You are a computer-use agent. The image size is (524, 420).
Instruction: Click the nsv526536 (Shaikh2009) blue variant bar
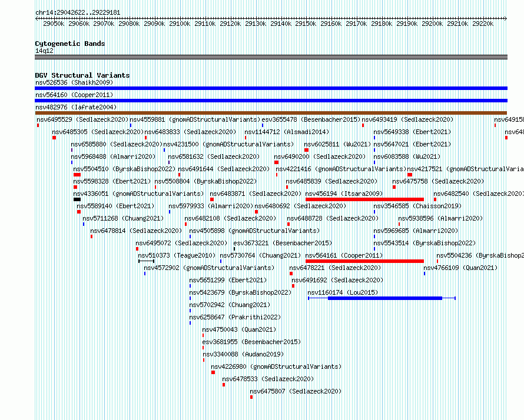(x=271, y=88)
